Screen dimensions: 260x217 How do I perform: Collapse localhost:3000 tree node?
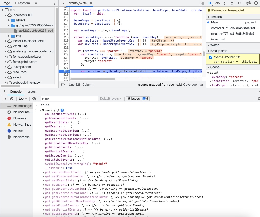5,15
